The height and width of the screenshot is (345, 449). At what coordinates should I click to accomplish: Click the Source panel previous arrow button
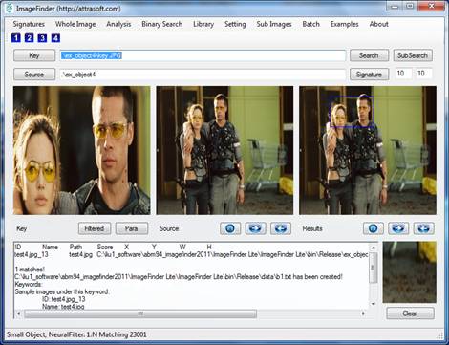281,228
